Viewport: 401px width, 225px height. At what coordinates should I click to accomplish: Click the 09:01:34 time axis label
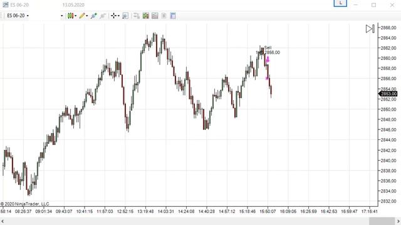pyautogui.click(x=43, y=211)
